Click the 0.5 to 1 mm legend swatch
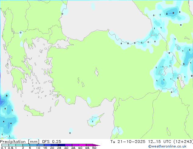 tap(12, 145)
